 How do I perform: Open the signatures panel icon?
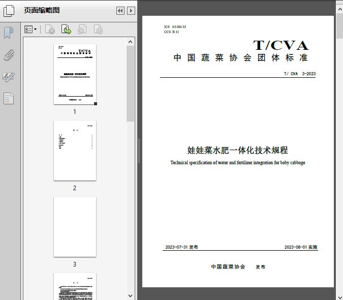click(x=9, y=77)
